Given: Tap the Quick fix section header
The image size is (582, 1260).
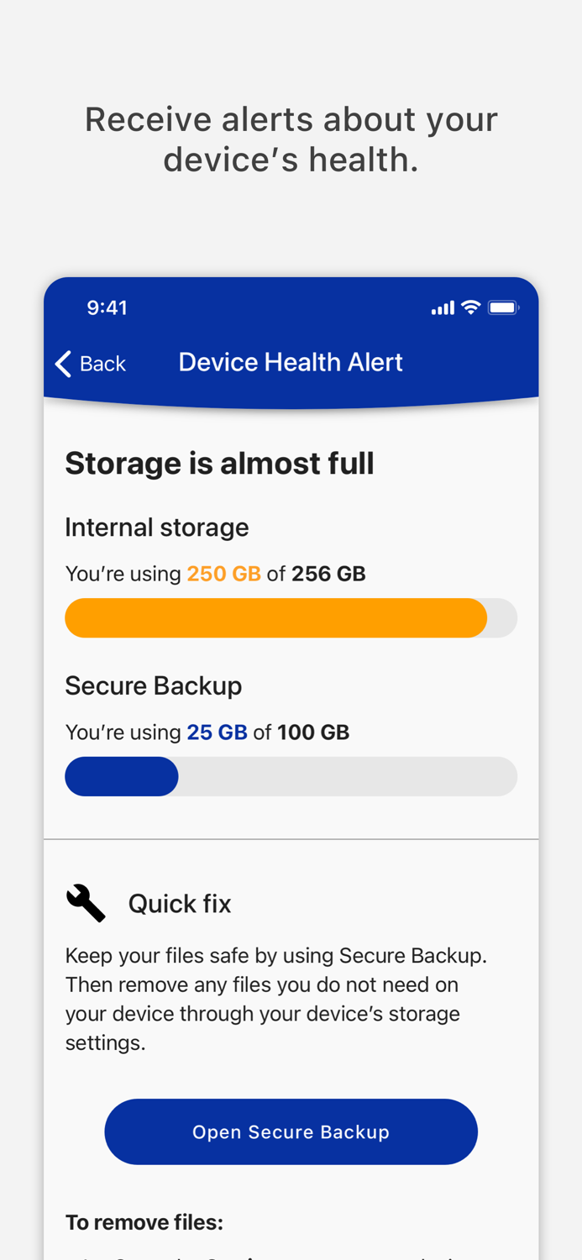Looking at the screenshot, I should click(180, 903).
